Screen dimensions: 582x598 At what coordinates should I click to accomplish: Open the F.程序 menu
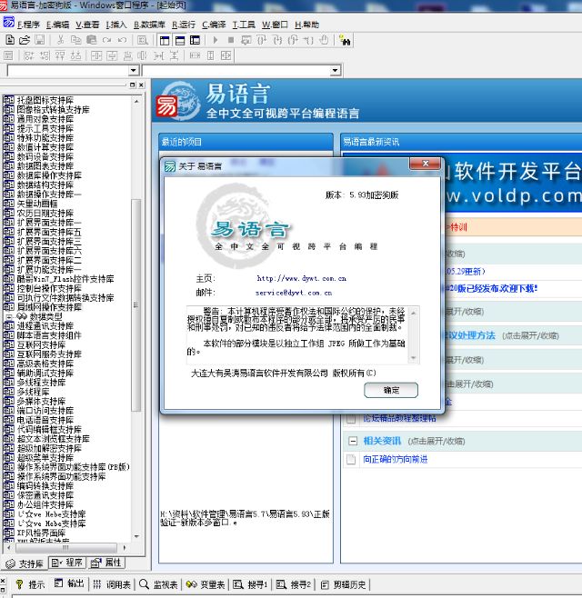coord(28,25)
